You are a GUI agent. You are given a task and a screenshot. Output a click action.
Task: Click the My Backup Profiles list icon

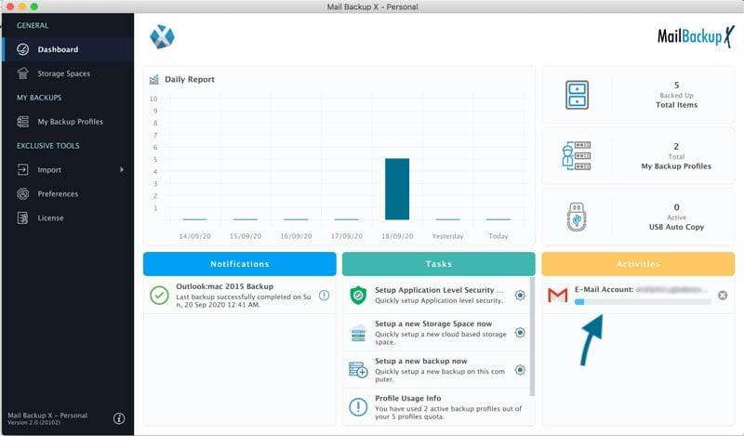pyautogui.click(x=22, y=122)
